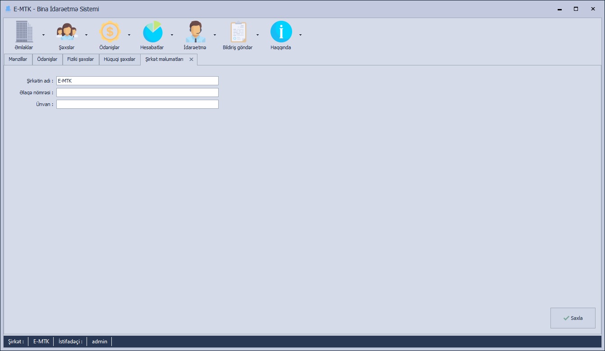Open the Əmlaklar building icon
The height and width of the screenshot is (351, 605).
pos(24,32)
